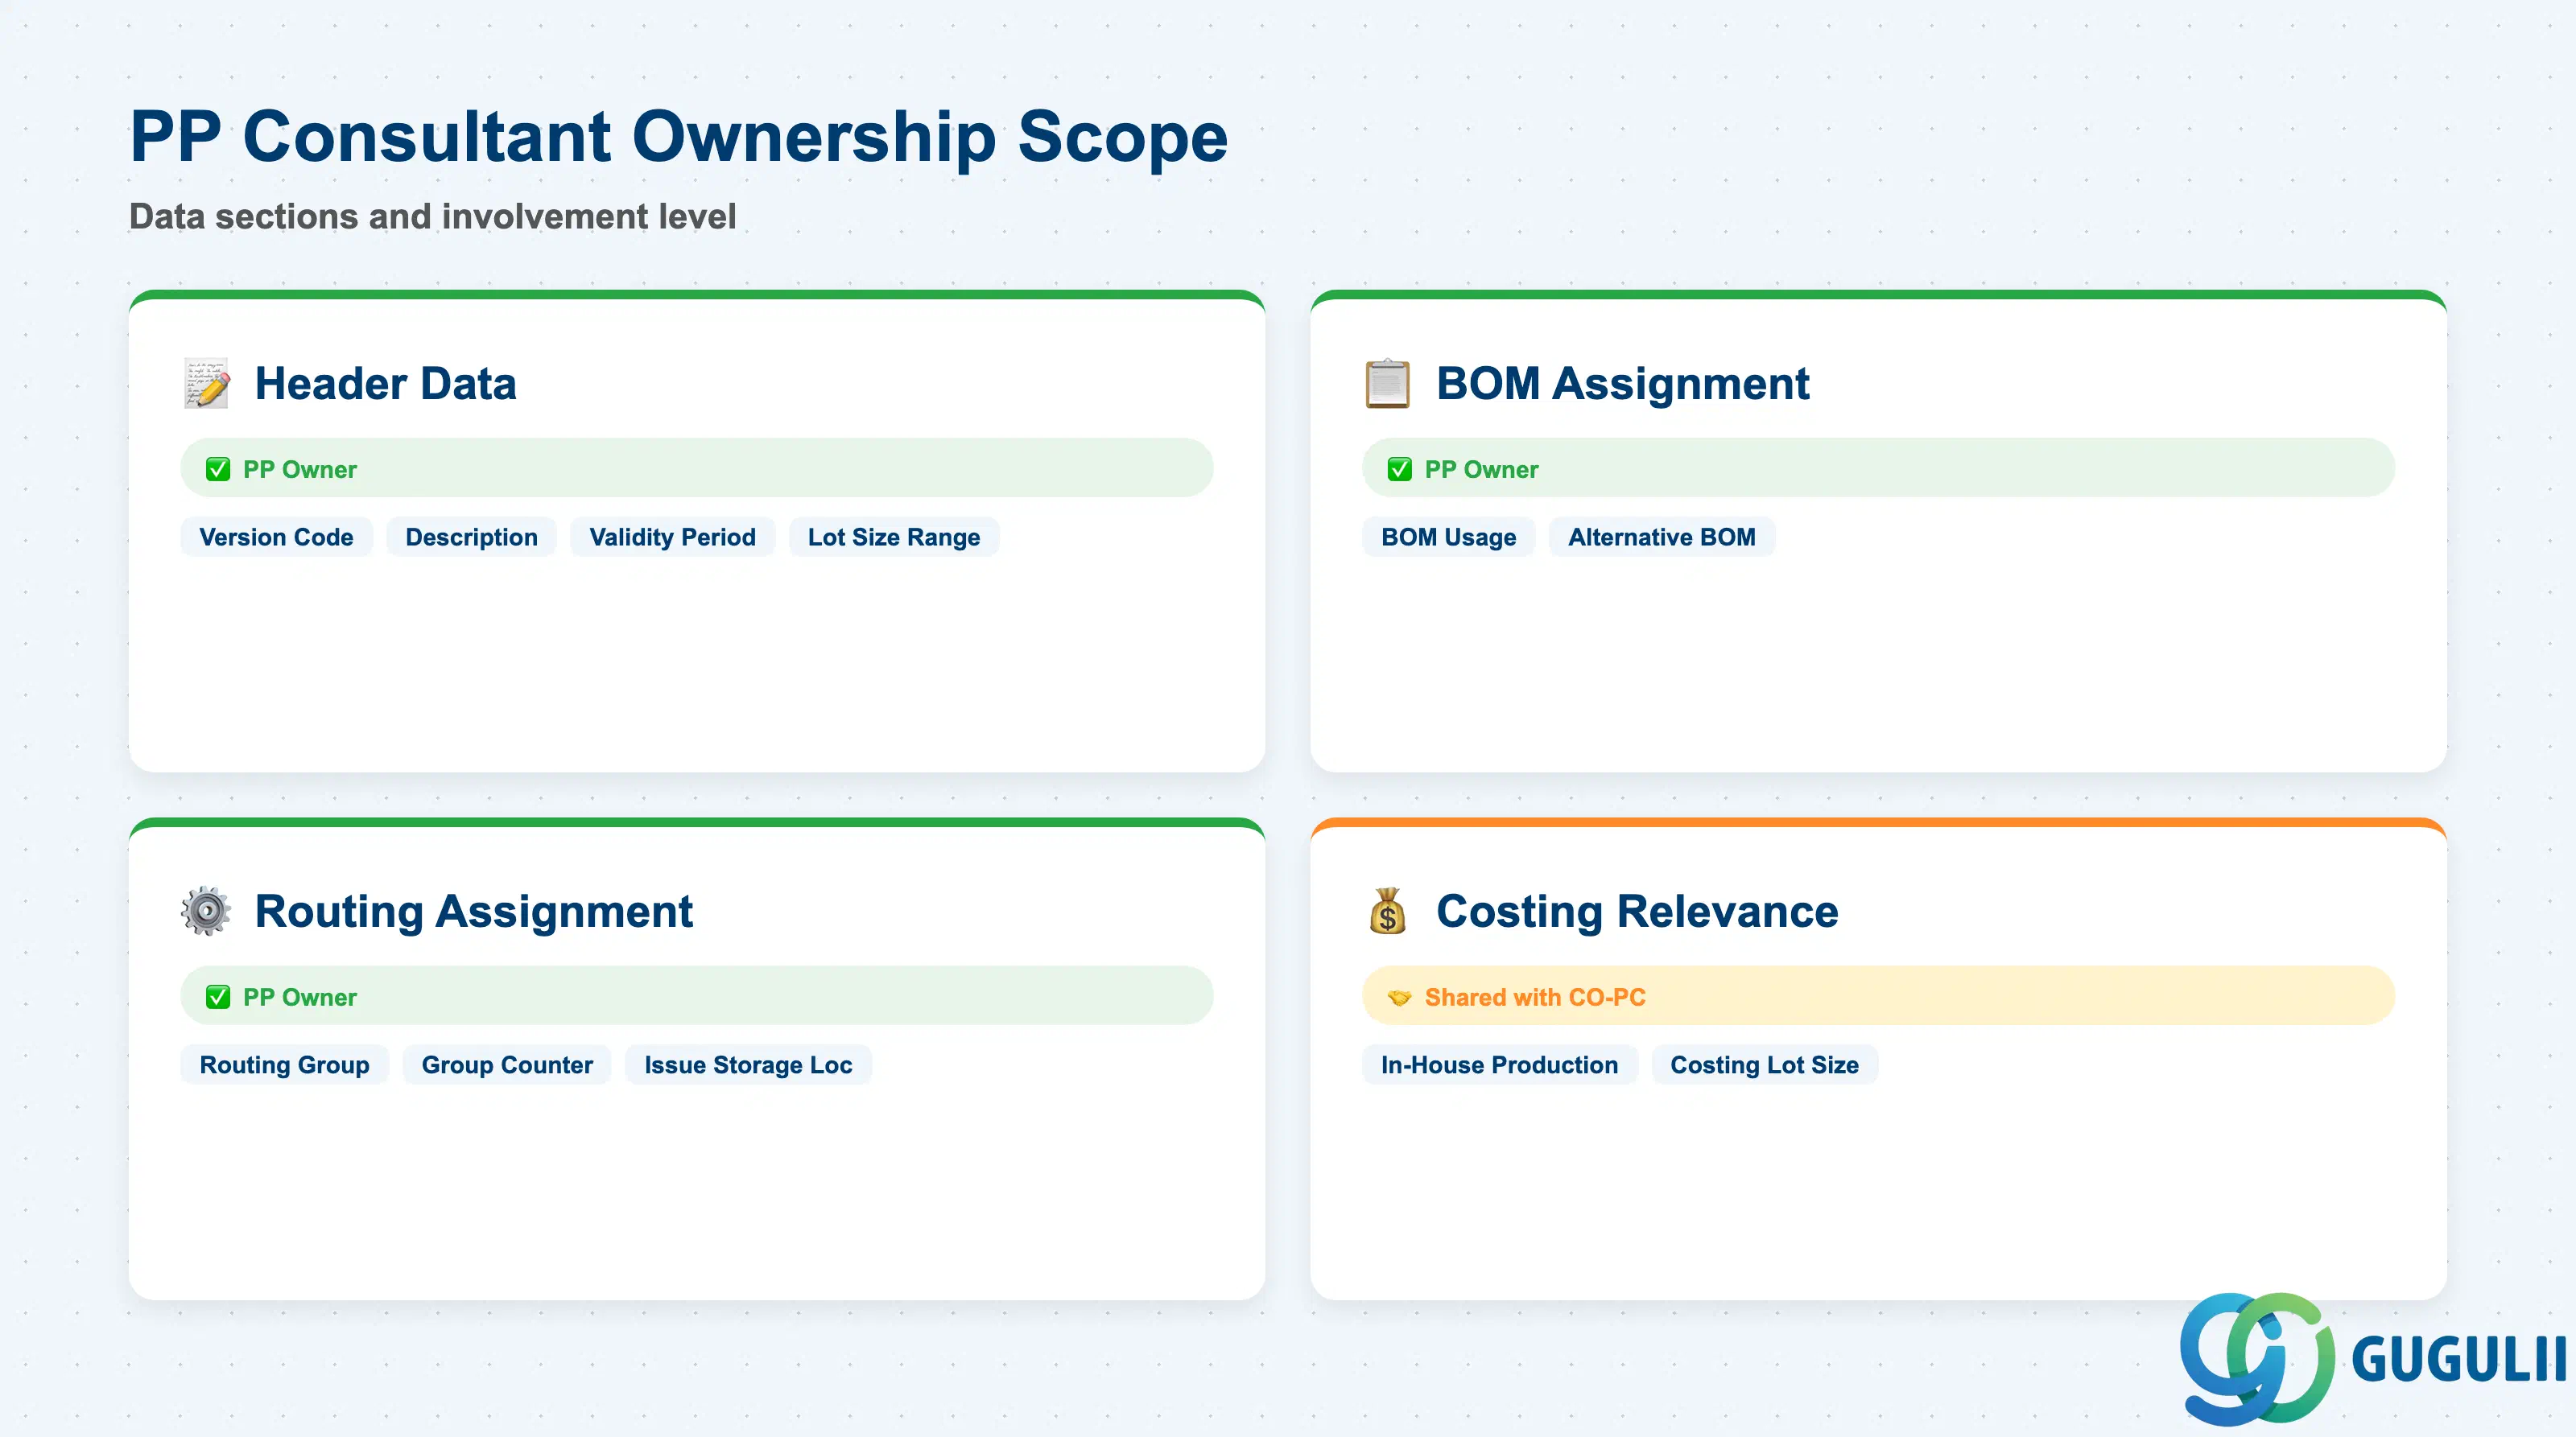
Task: Click the clipboard icon beside BOM Assignment
Action: click(1388, 384)
